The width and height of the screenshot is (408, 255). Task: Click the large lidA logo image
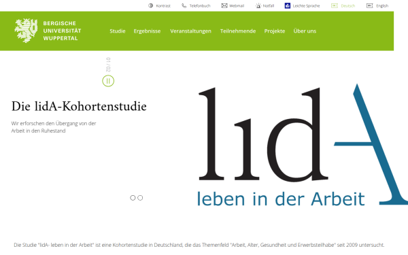(302, 145)
